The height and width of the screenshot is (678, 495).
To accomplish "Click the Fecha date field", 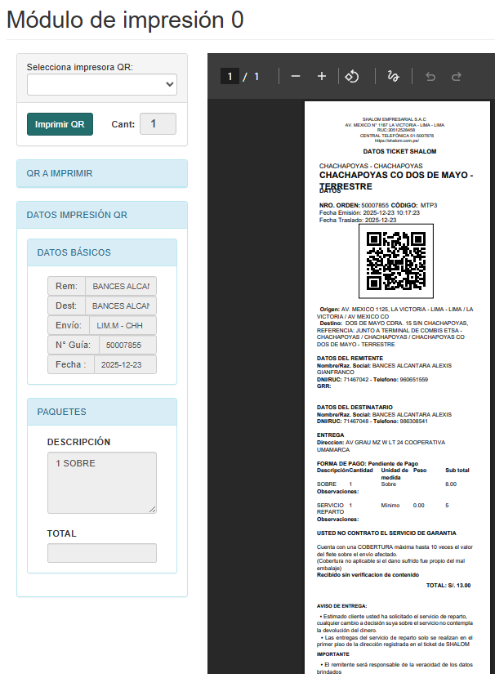I will (x=121, y=364).
